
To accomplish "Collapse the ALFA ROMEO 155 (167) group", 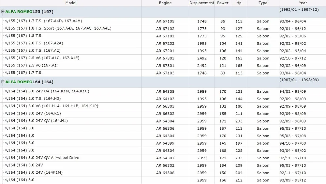I will pyautogui.click(x=3, y=12).
